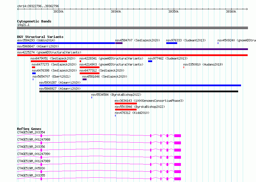256x182 pixels.
Task: Select the red nsv5503946 variant bar
Action: pyautogui.click(x=126, y=110)
